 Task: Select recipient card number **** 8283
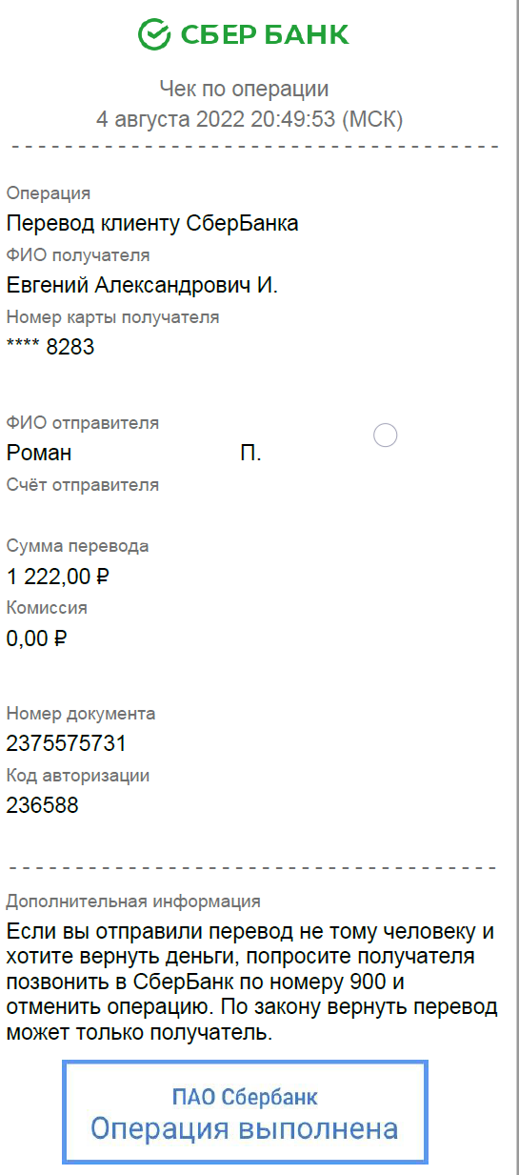coord(50,347)
